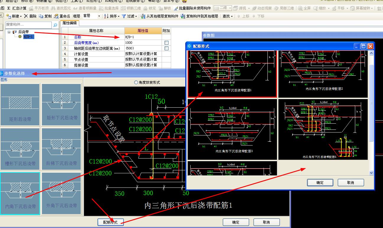This screenshot has width=383, height=228.
Task: Click the 新建 new component icon
Action: 9,16
